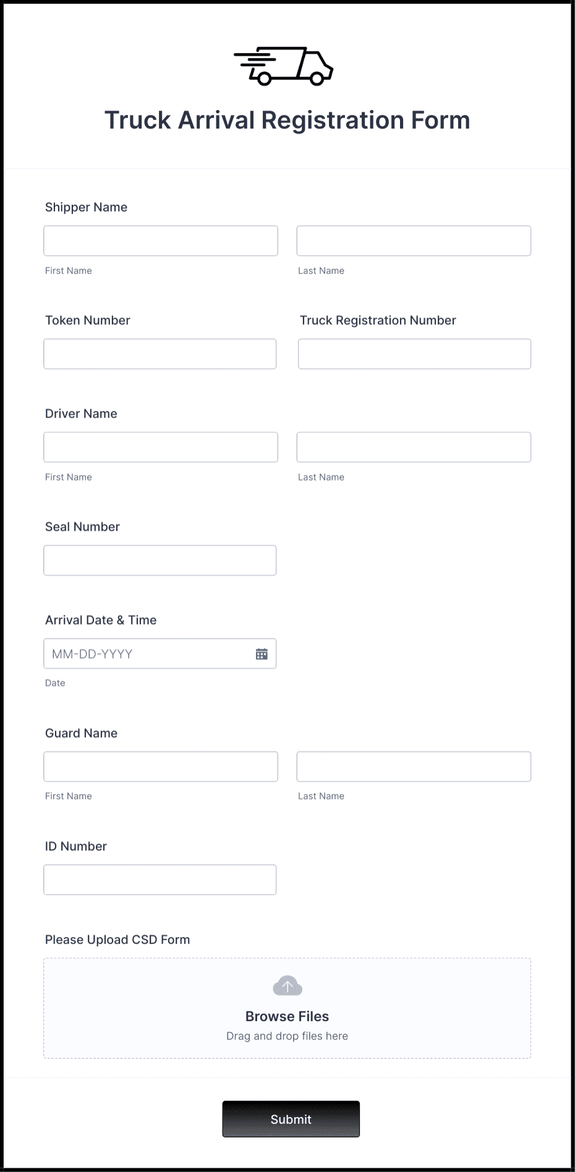Select the Token Number input box
This screenshot has height=1172, width=575.
(160, 354)
